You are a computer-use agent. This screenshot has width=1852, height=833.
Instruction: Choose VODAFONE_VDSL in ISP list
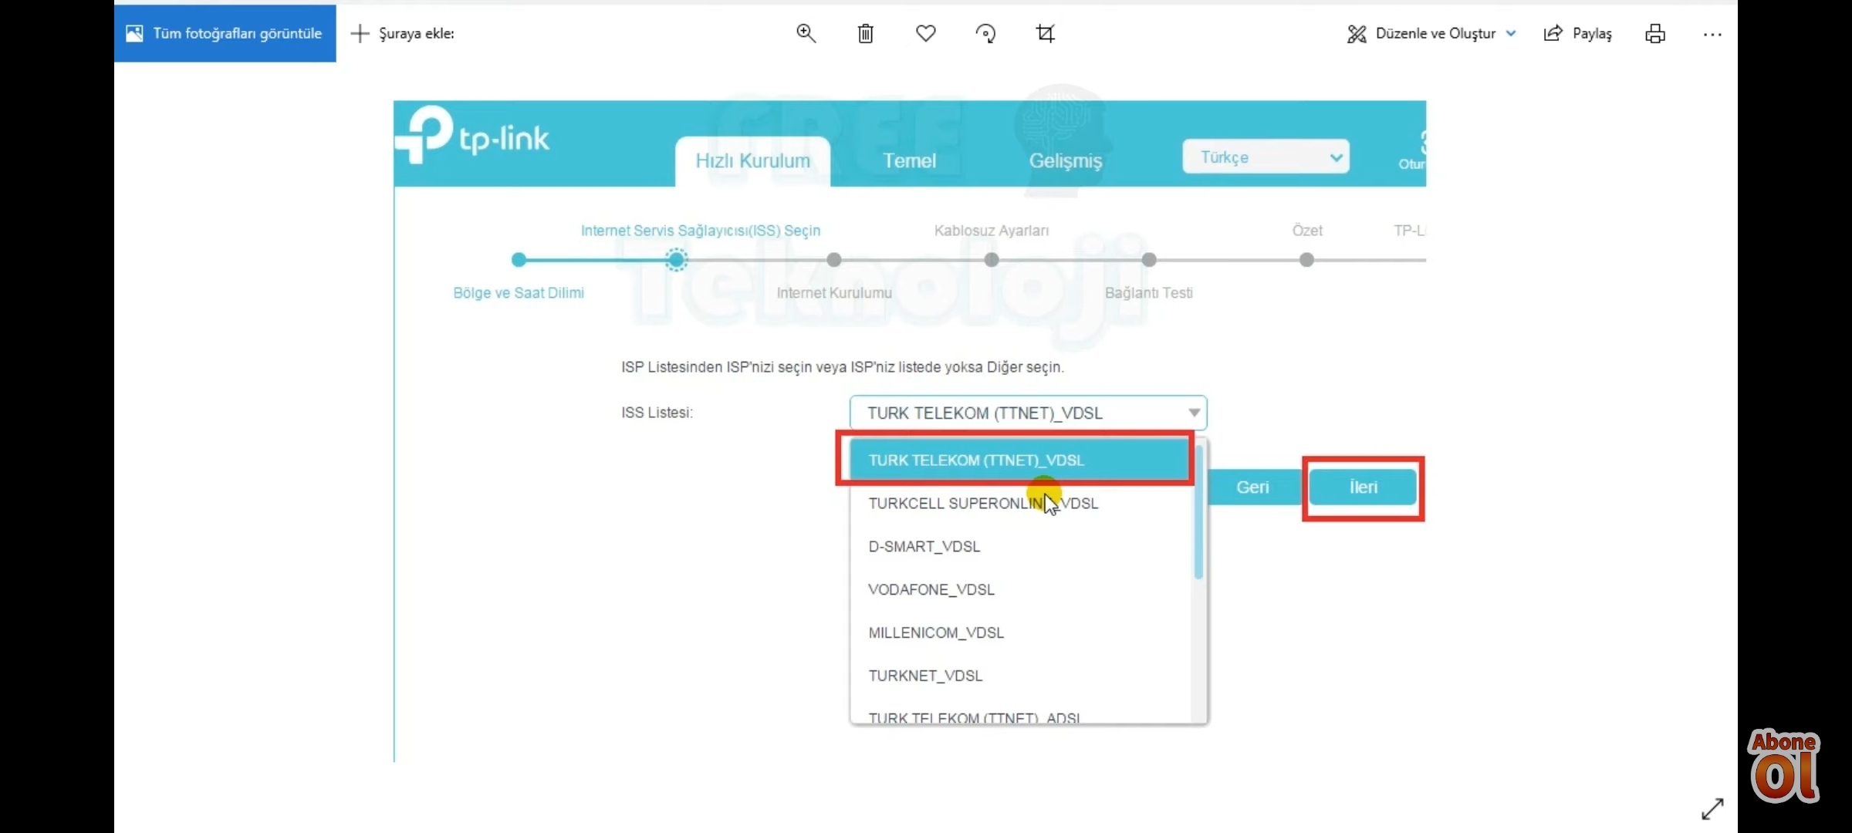(x=931, y=589)
